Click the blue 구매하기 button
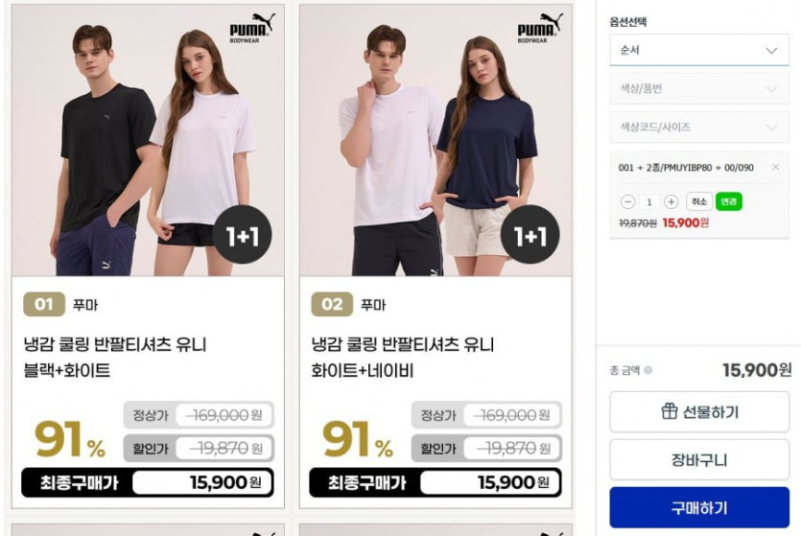 pyautogui.click(x=698, y=507)
